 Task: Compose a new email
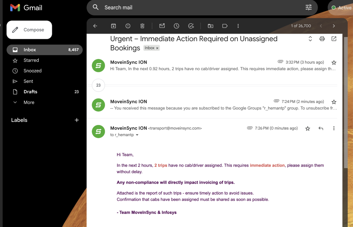click(29, 30)
